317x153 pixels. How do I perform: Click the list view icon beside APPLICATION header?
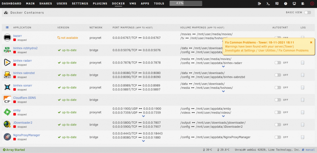point(7,27)
